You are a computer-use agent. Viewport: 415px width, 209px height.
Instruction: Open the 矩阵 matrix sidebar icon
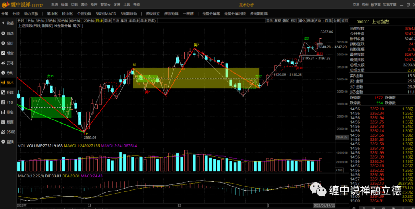coord(7,92)
